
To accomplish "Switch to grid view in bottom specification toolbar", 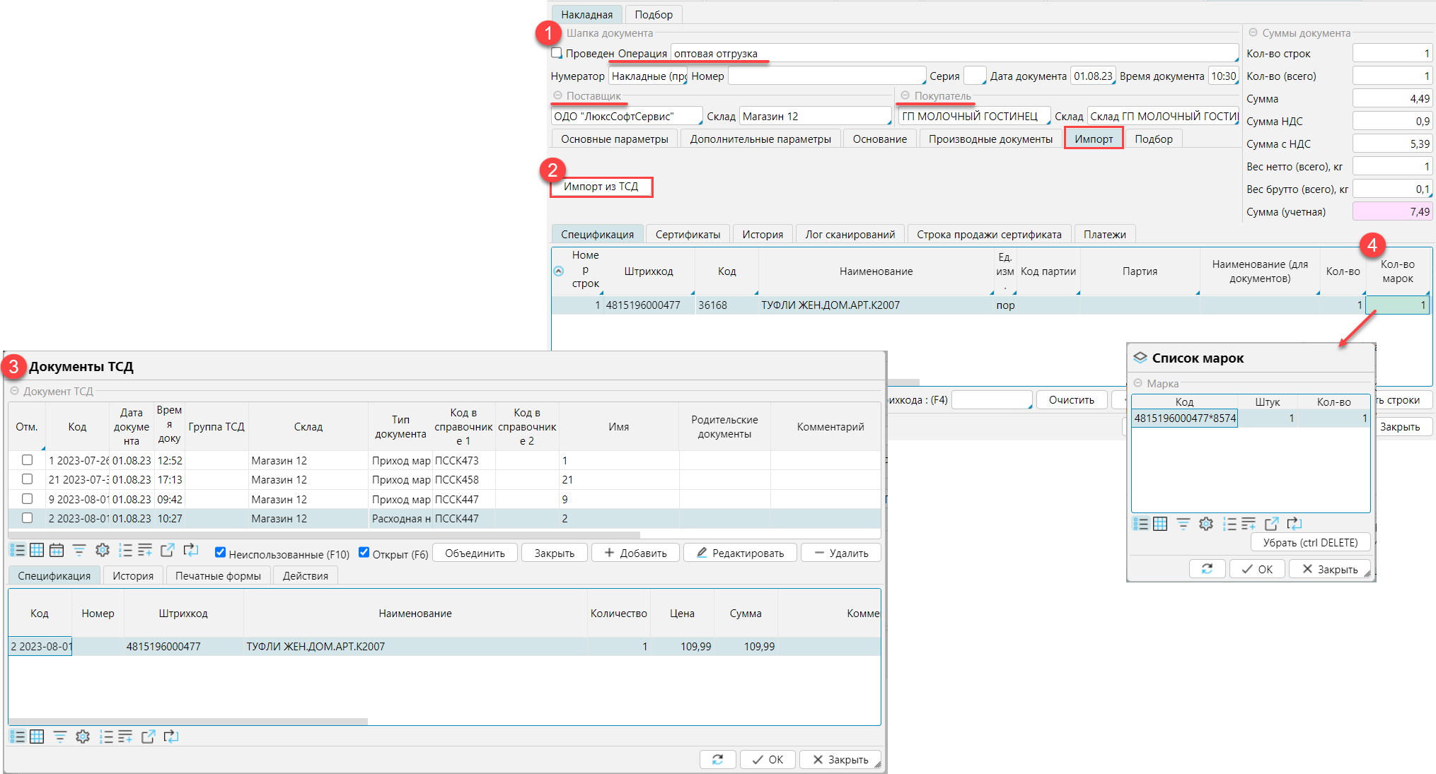I will tap(37, 737).
